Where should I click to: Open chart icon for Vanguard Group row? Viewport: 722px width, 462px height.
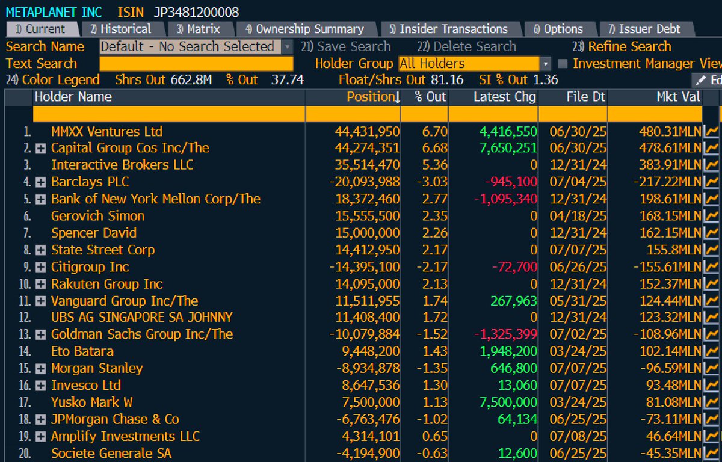tap(711, 301)
